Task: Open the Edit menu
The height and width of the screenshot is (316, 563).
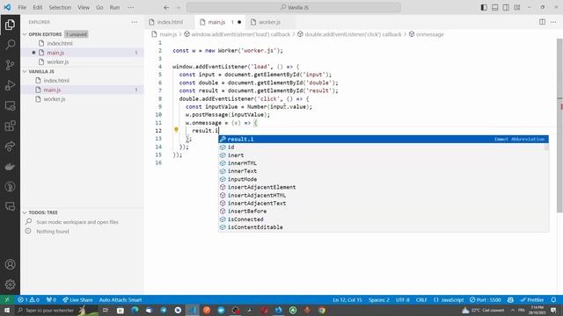Action: pyautogui.click(x=37, y=8)
